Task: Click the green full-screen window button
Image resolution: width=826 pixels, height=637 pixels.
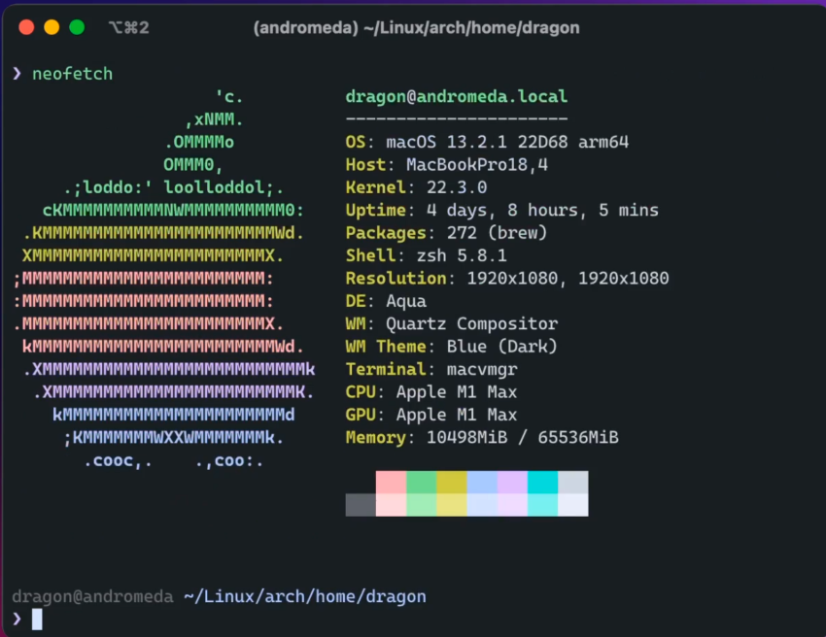Action: (x=77, y=28)
